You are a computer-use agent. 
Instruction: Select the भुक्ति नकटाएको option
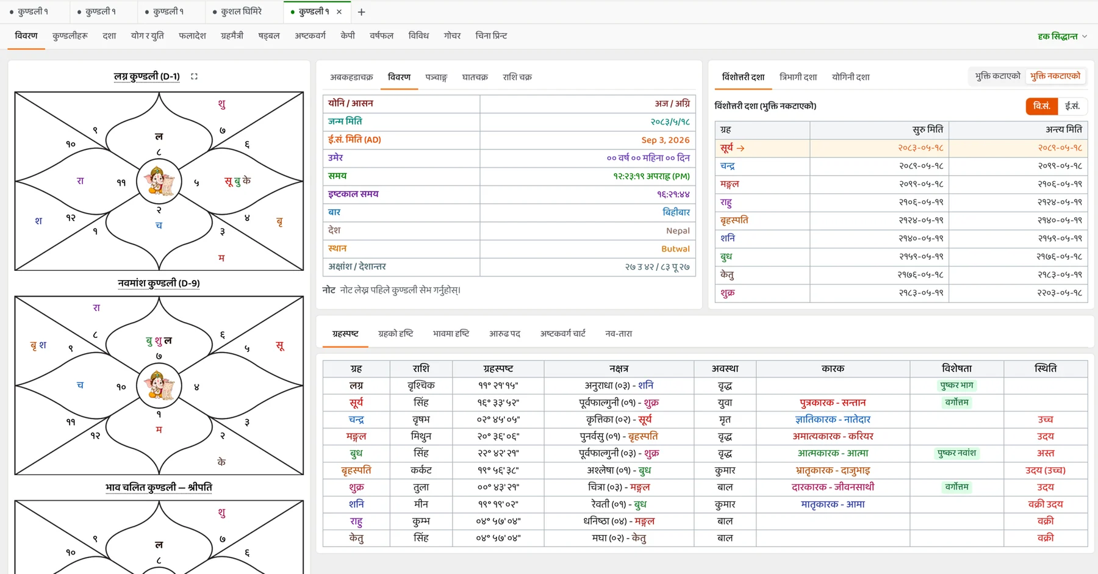[x=1055, y=76]
